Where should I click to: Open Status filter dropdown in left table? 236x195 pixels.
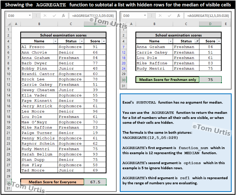coord(82,41)
